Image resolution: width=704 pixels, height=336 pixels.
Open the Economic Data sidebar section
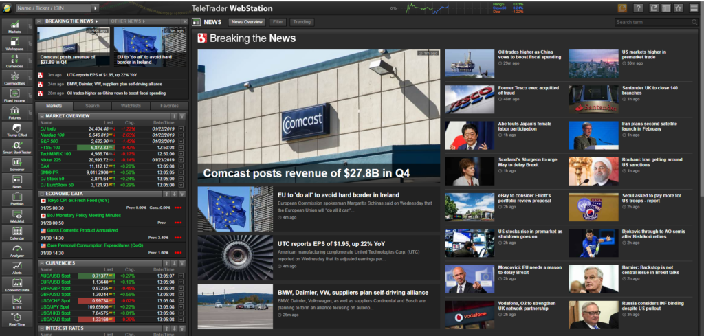(x=17, y=284)
